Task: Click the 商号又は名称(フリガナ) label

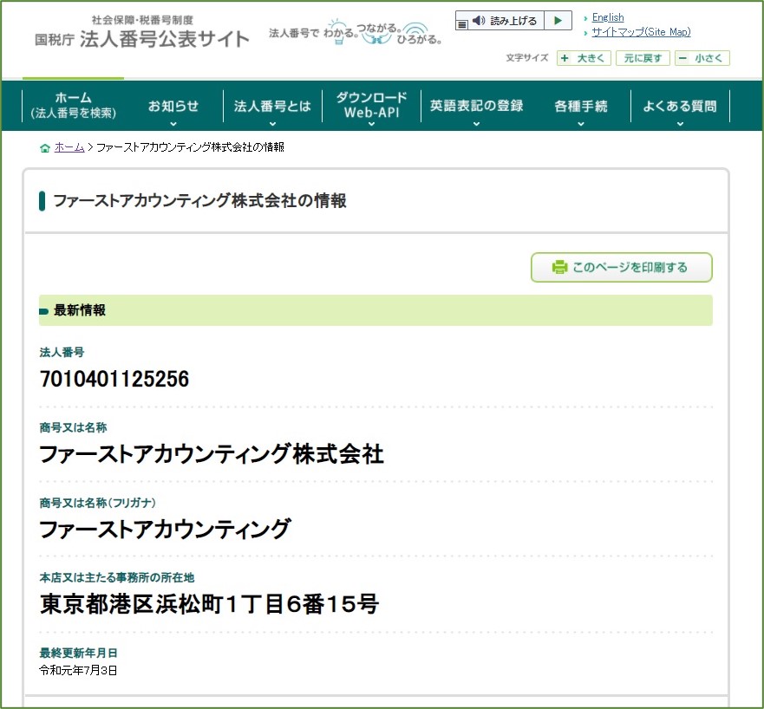Action: 97,503
